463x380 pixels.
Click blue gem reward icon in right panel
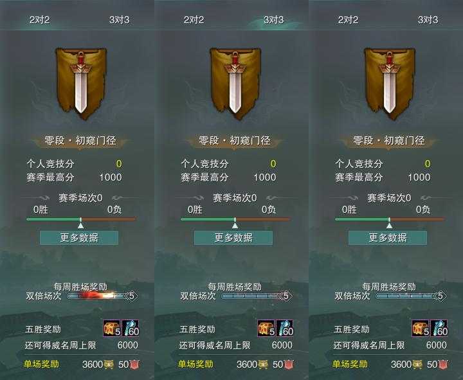pyautogui.click(x=439, y=329)
